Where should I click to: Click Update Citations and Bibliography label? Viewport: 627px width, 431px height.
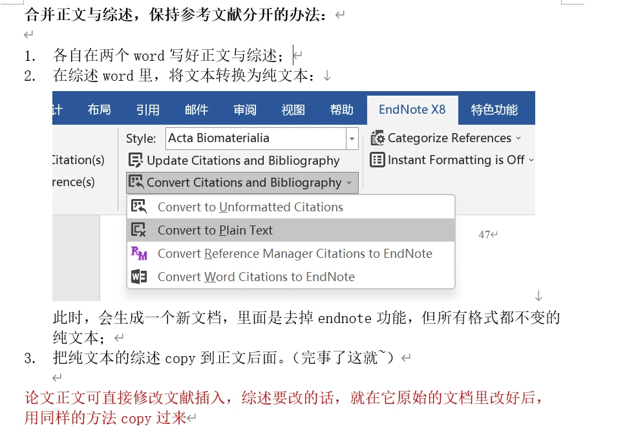[243, 160]
